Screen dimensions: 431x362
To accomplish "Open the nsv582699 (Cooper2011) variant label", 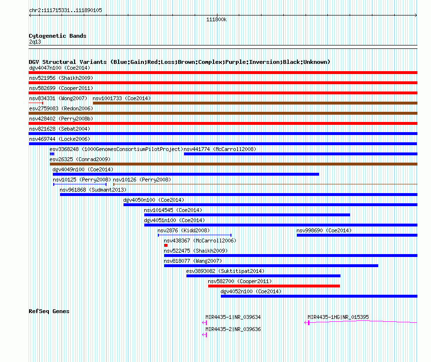I will coord(61,88).
